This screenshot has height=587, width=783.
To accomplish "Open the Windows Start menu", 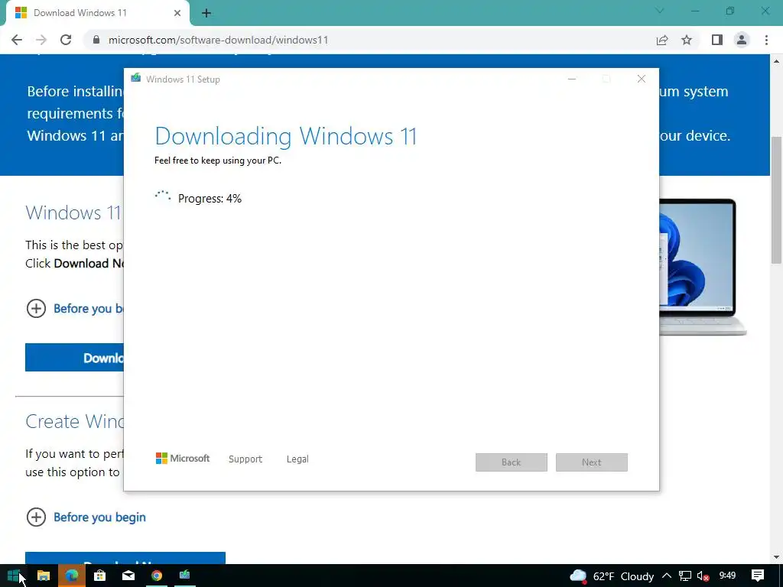I will pos(14,576).
